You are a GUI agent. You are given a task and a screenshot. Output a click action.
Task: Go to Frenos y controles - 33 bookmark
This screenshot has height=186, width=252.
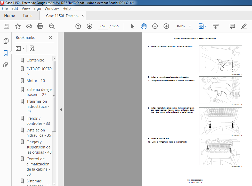click(38, 121)
